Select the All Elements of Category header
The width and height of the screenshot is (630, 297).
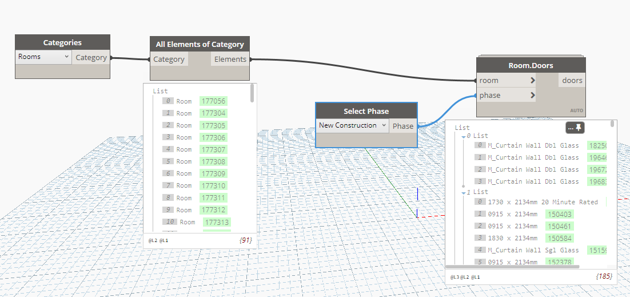click(x=200, y=44)
